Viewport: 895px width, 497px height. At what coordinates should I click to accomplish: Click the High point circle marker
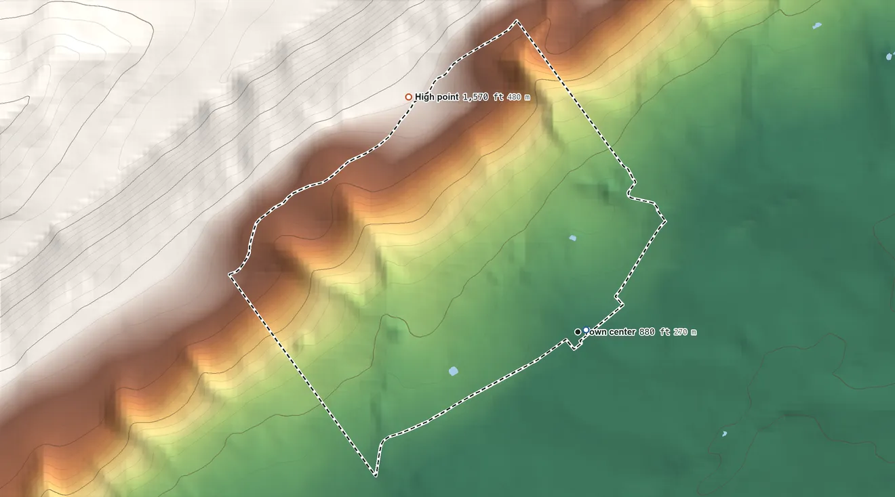408,98
